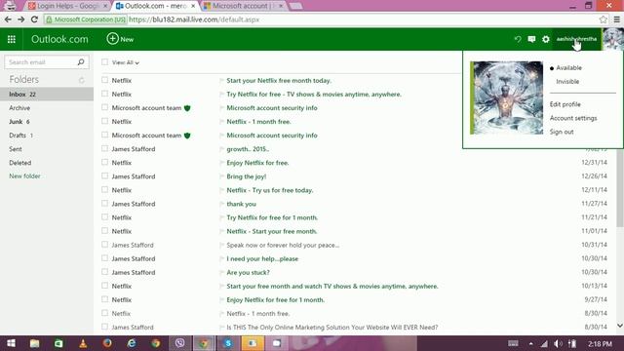This screenshot has width=624, height=351.
Task: Click the mail list vertical scrollbar
Action: click(x=620, y=187)
